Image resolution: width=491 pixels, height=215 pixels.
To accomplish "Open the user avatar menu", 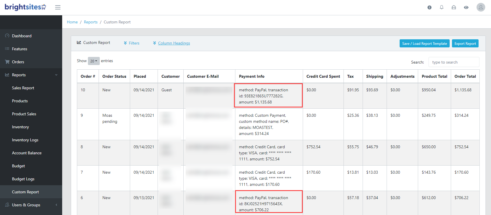I will pyautogui.click(x=481, y=7).
